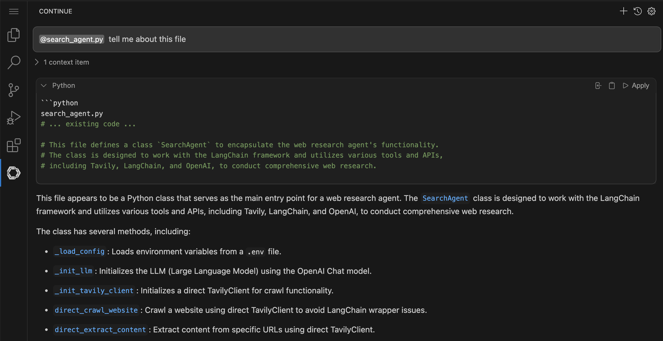Click the _load_config method reference
Viewport: 663px width, 341px height.
point(80,251)
